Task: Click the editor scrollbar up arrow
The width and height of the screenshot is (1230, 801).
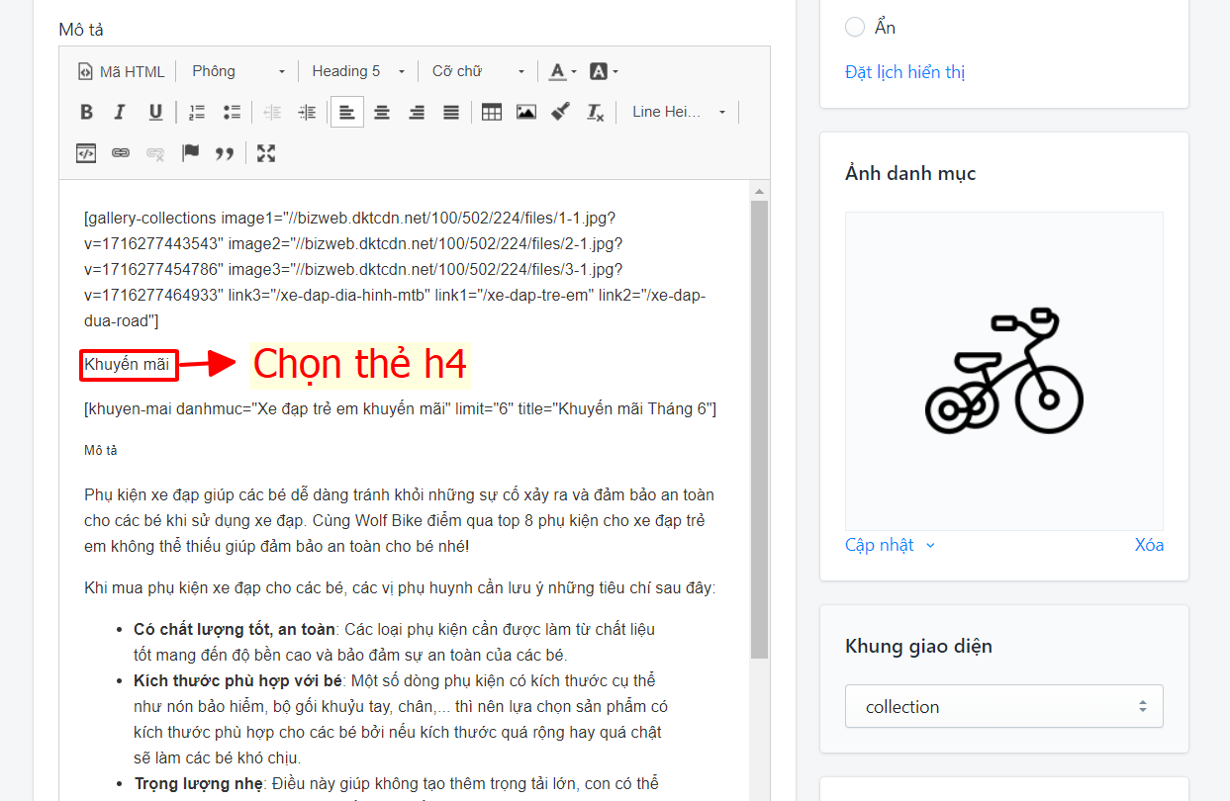Action: tap(759, 192)
